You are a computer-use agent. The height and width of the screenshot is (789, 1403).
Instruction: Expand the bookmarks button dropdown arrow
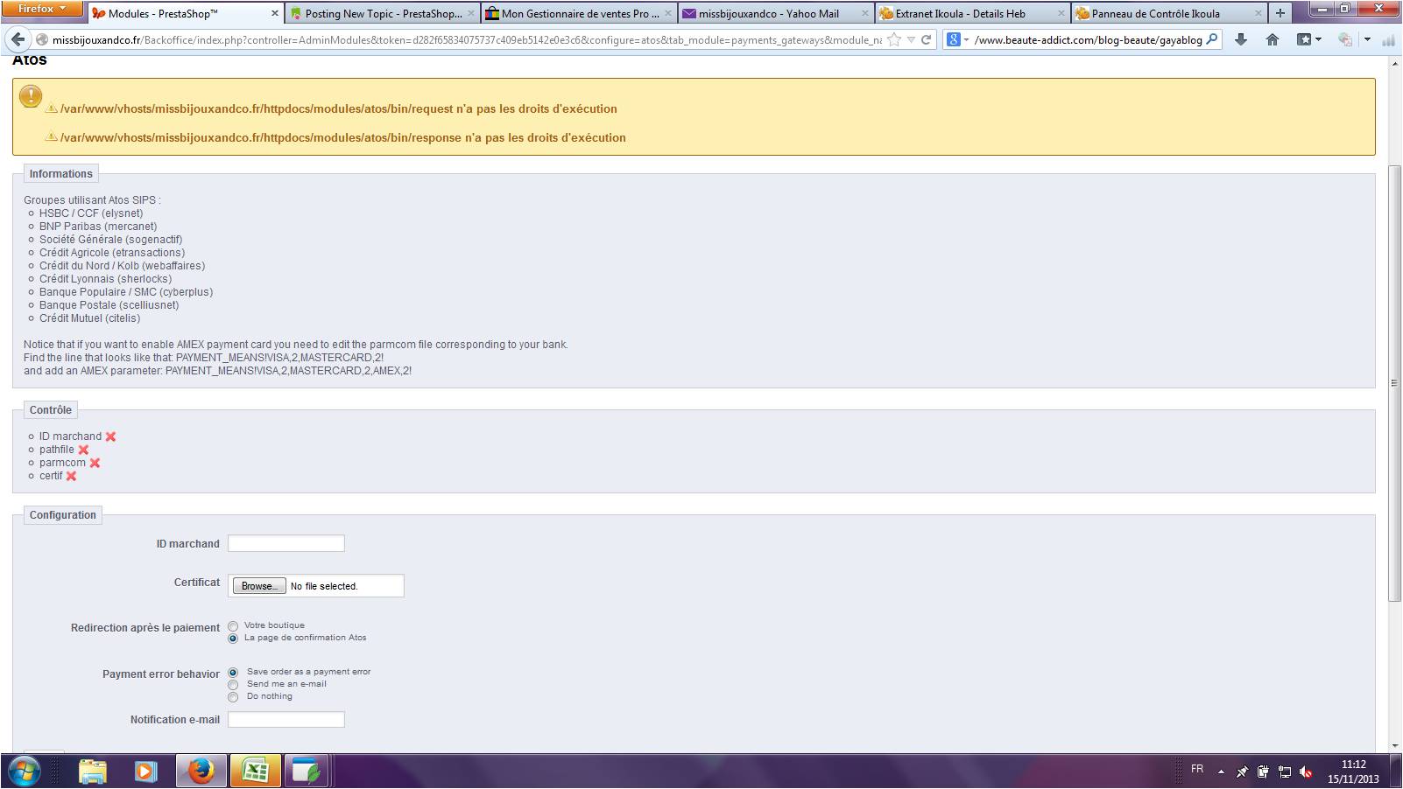click(1317, 39)
